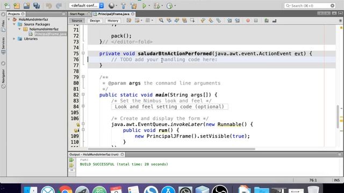Switch to the Projects tab
344x193 pixels.
click(14, 14)
